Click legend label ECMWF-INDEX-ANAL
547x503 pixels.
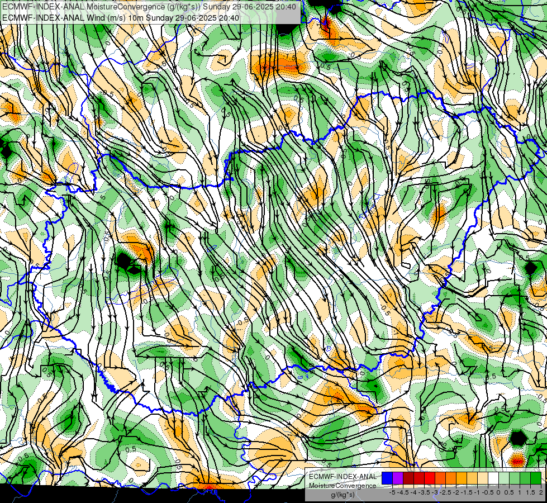click(343, 477)
